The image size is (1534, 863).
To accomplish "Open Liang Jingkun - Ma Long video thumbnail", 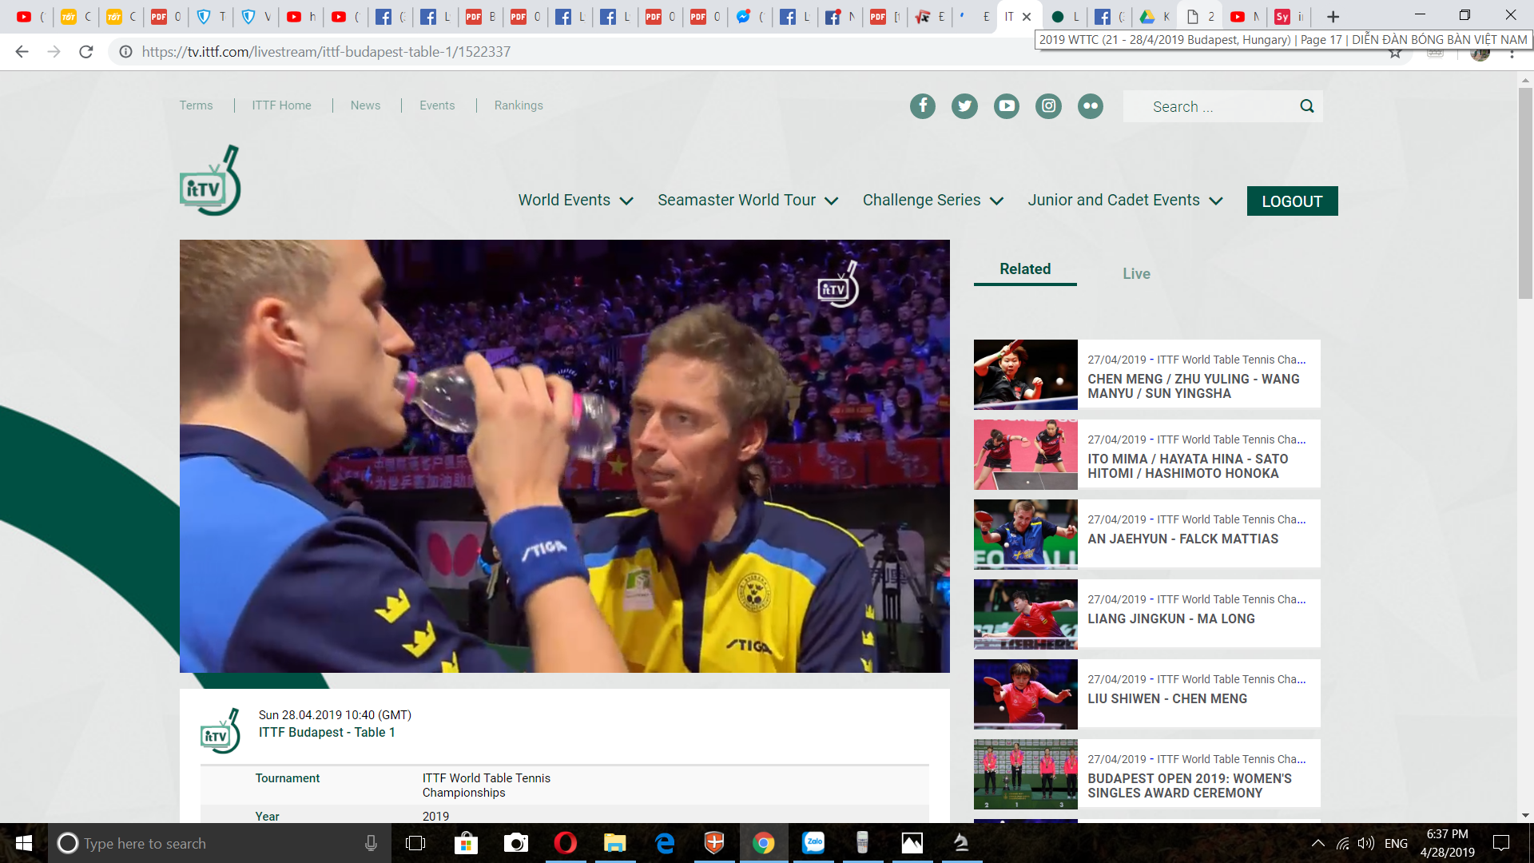I will [1025, 614].
